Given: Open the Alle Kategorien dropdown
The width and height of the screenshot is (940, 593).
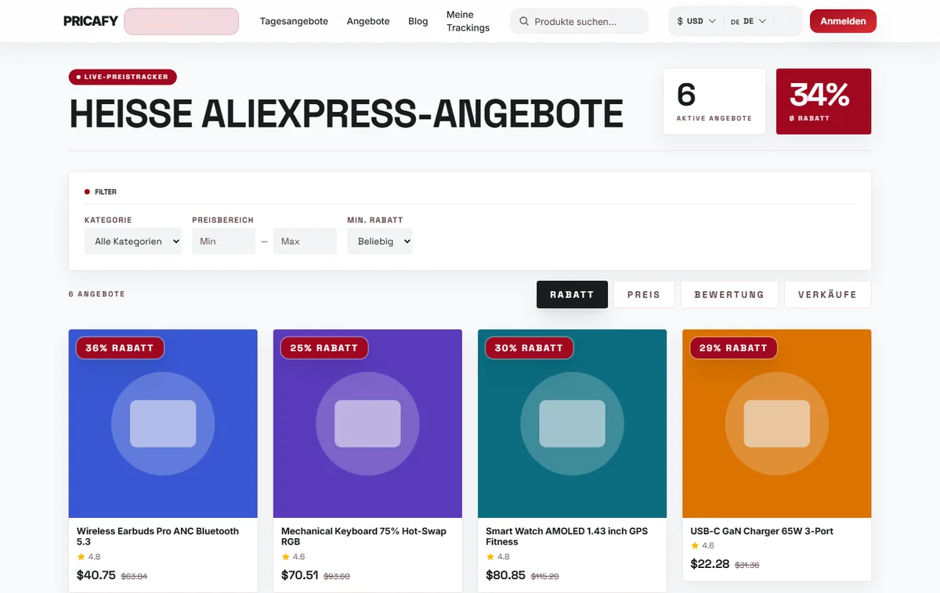Looking at the screenshot, I should (133, 242).
